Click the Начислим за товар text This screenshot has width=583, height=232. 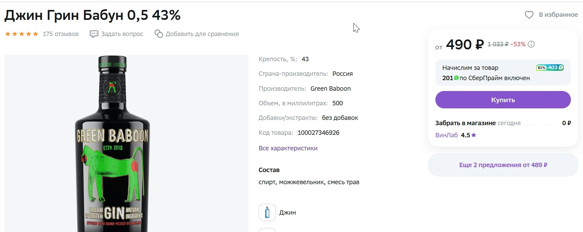tap(470, 68)
